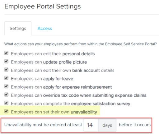Click the 'days' unit addon beside input
This screenshot has width=159, height=134.
(107, 125)
